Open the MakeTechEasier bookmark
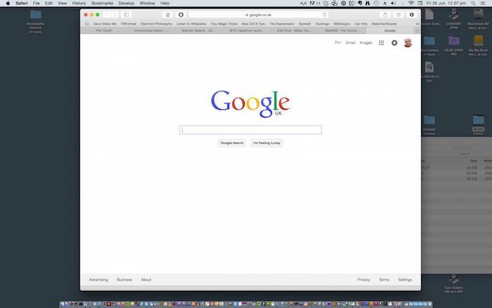492x308 pixels. pyautogui.click(x=384, y=24)
